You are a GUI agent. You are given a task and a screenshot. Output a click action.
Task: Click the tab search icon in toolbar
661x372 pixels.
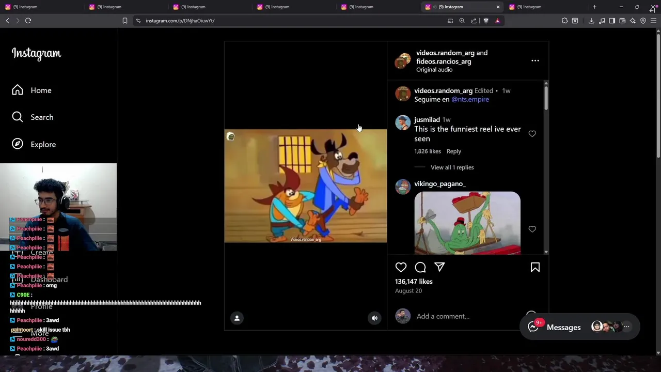[575, 21]
